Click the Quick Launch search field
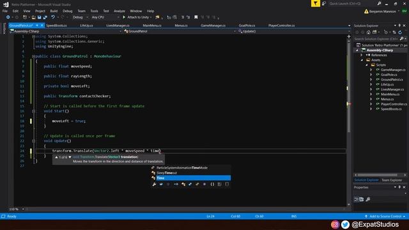Screen dimensions: 409x230 pyautogui.click(x=352, y=3)
